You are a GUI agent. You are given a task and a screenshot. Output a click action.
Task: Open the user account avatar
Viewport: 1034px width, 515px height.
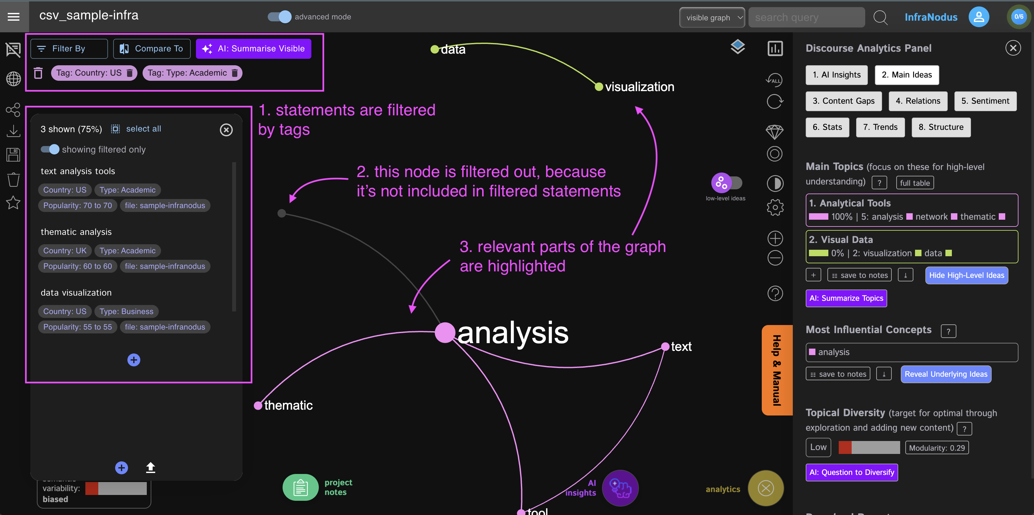pyautogui.click(x=979, y=17)
